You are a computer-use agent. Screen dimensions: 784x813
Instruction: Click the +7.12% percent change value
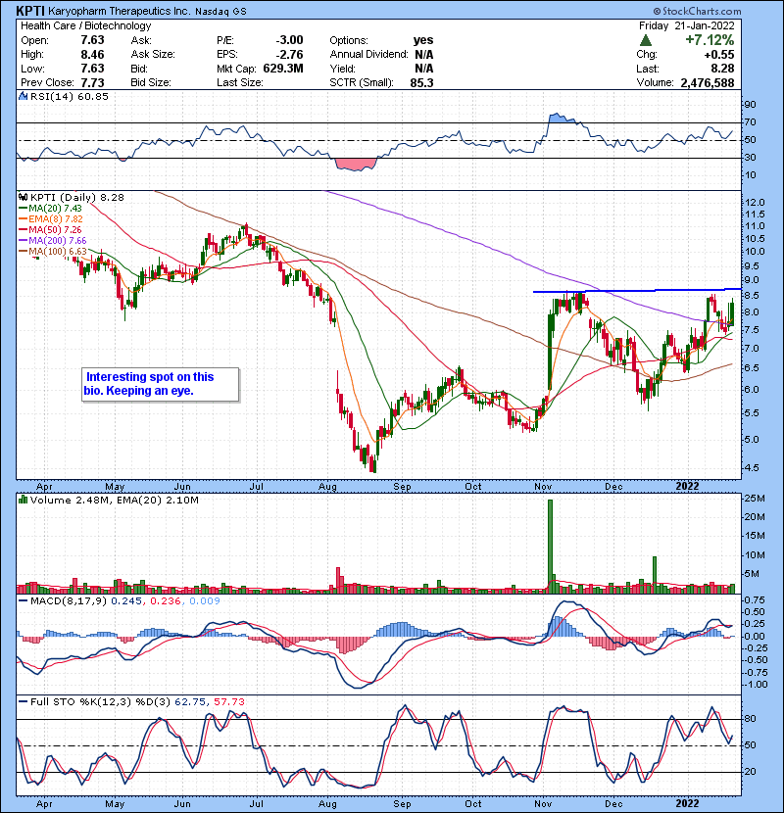[710, 40]
